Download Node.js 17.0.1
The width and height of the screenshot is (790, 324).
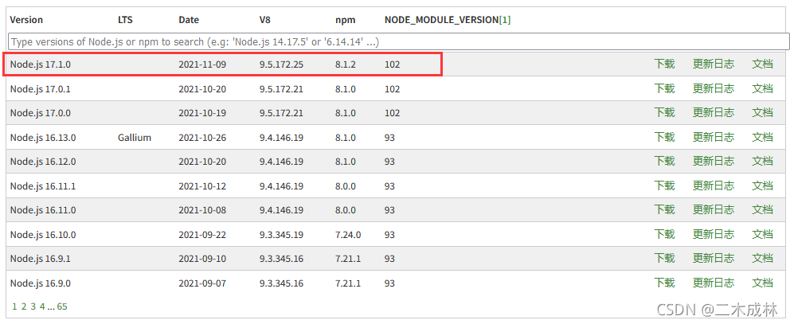click(x=664, y=88)
